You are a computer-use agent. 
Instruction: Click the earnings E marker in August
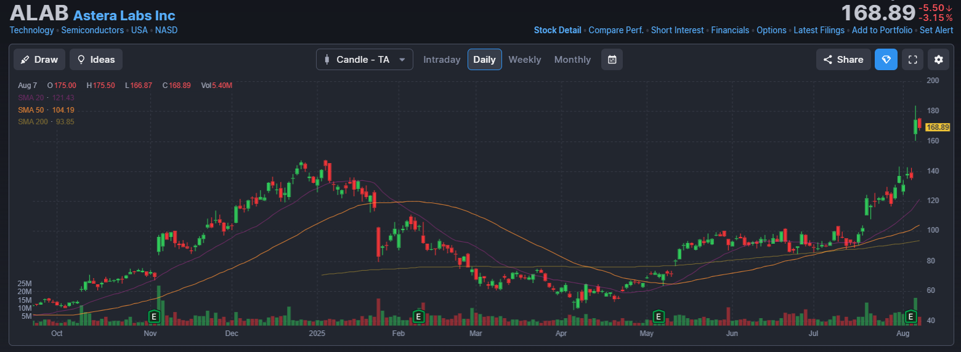(x=910, y=317)
